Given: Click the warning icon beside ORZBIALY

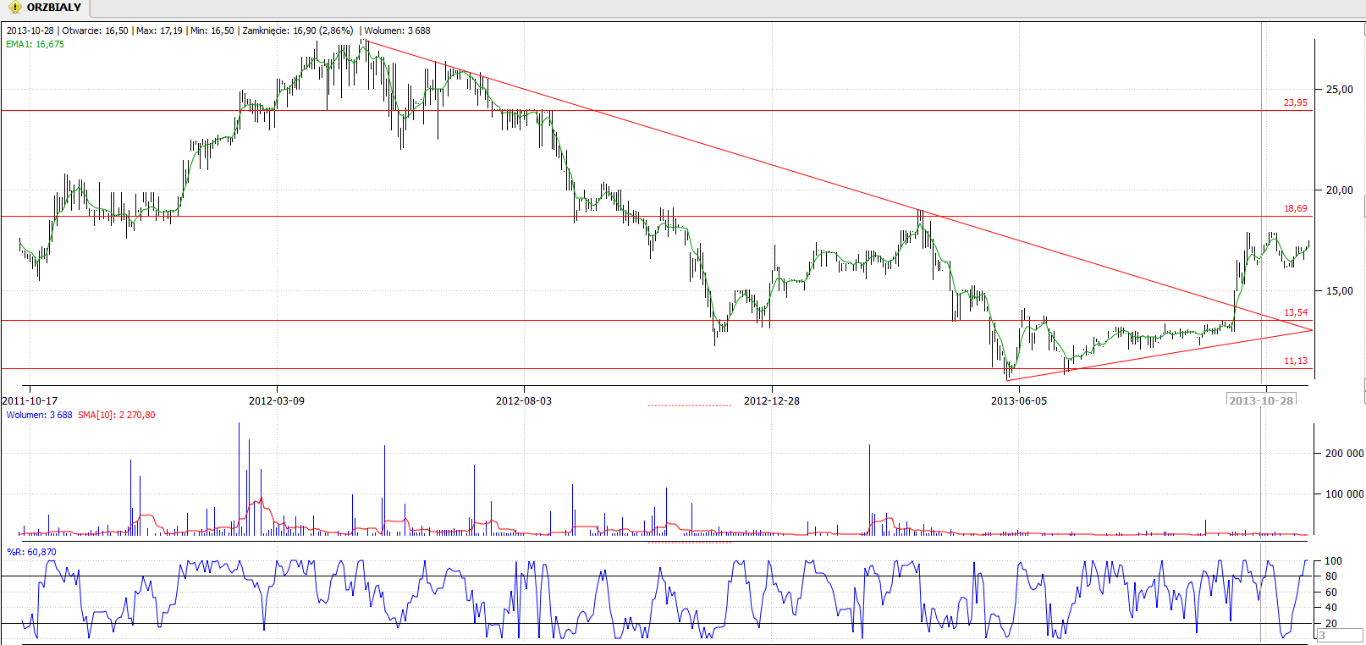Looking at the screenshot, I should 14,8.
